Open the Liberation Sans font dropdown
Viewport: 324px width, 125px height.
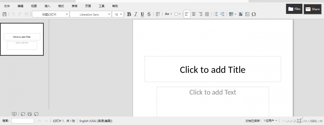tap(109, 14)
